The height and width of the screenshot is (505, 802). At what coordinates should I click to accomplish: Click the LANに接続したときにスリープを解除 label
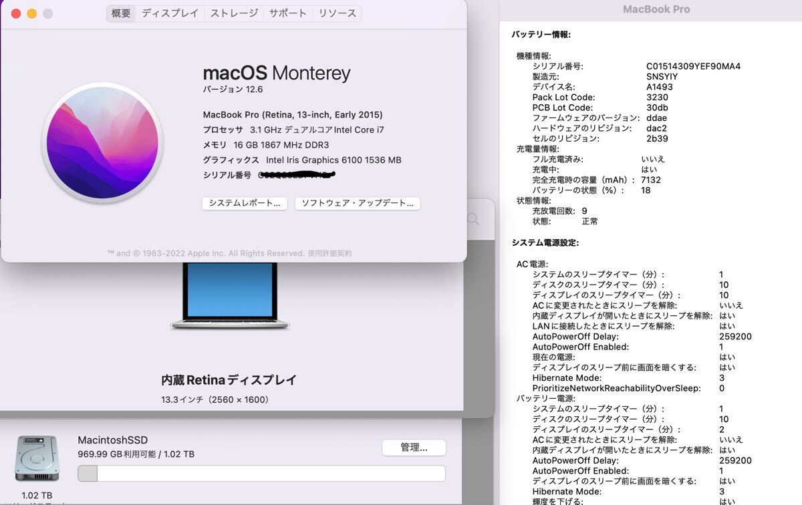point(604,326)
